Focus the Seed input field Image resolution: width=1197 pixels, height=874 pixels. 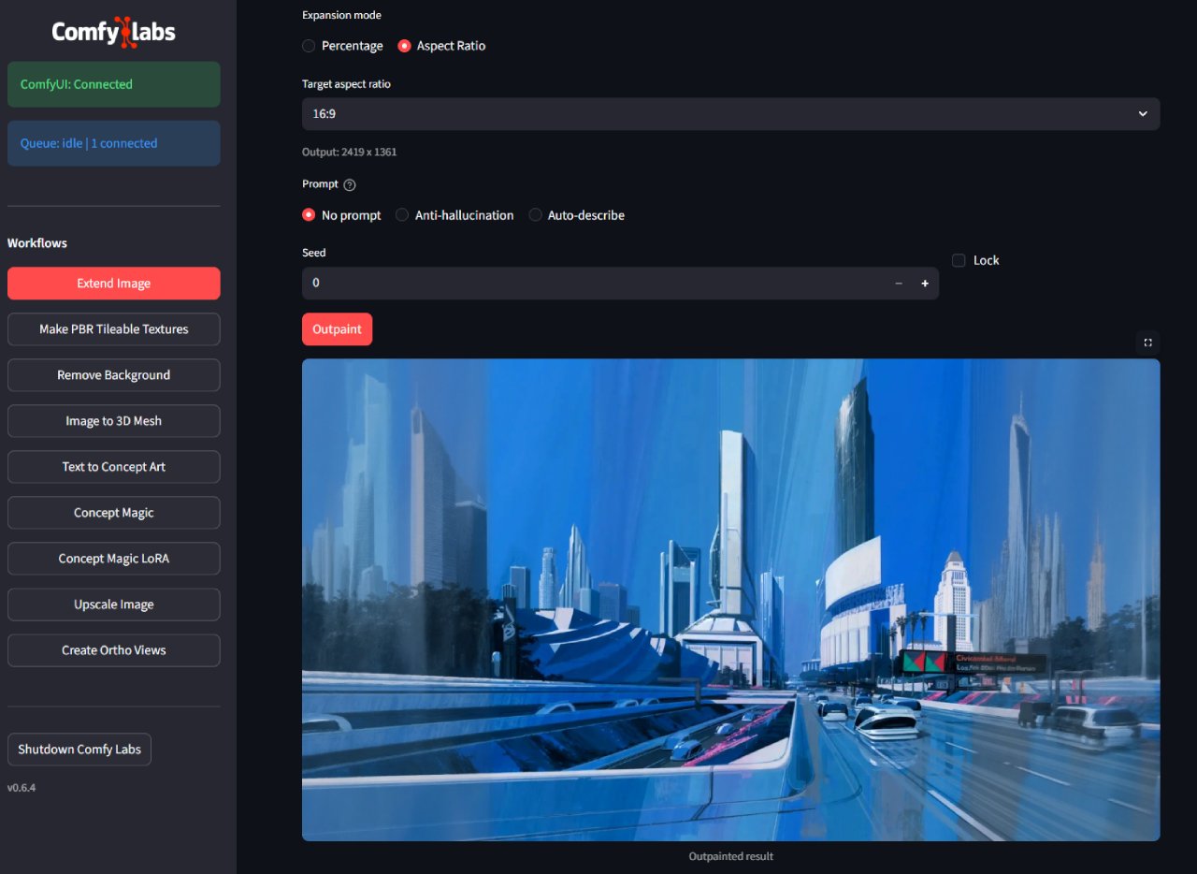[594, 284]
